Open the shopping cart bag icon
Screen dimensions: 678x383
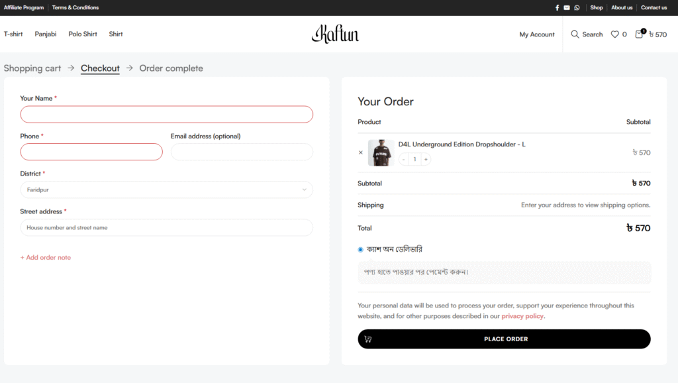pos(639,34)
